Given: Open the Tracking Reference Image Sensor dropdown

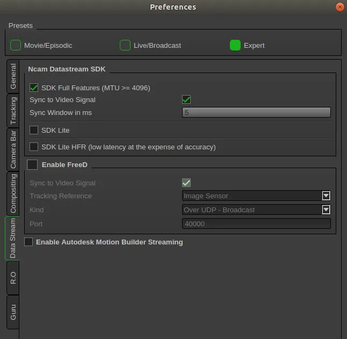Looking at the screenshot, I should coord(256,196).
